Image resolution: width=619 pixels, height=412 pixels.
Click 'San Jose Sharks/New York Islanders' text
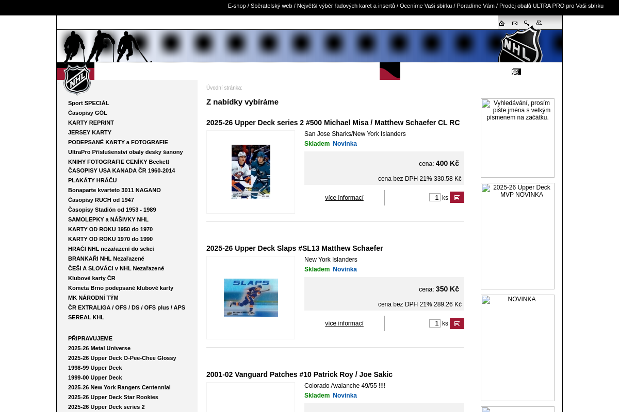pos(355,134)
